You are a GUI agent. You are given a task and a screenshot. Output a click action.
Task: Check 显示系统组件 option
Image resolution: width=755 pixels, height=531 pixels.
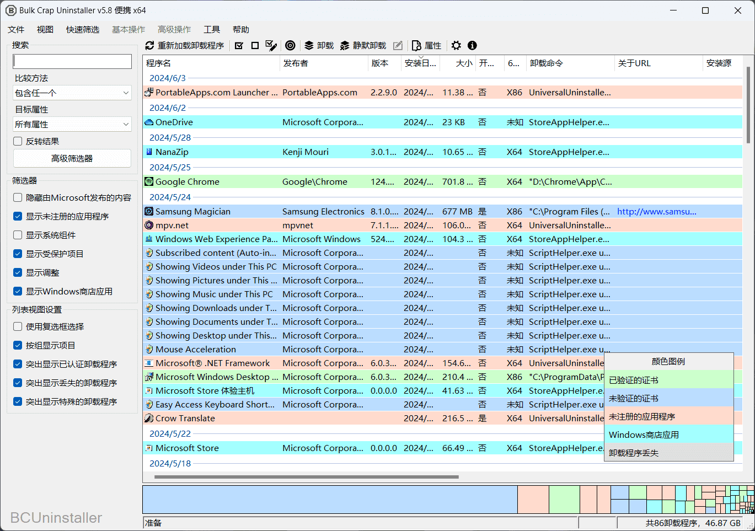18,235
